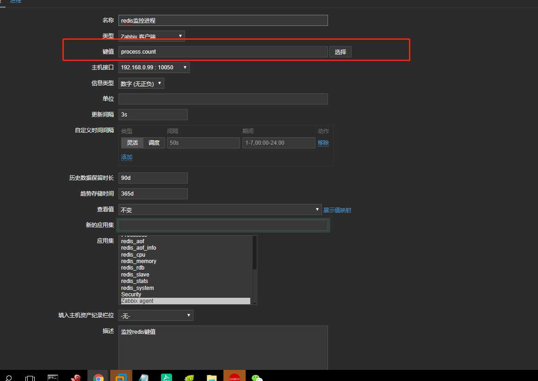
Task: Click the interval field showing 50s
Action: (x=204, y=143)
